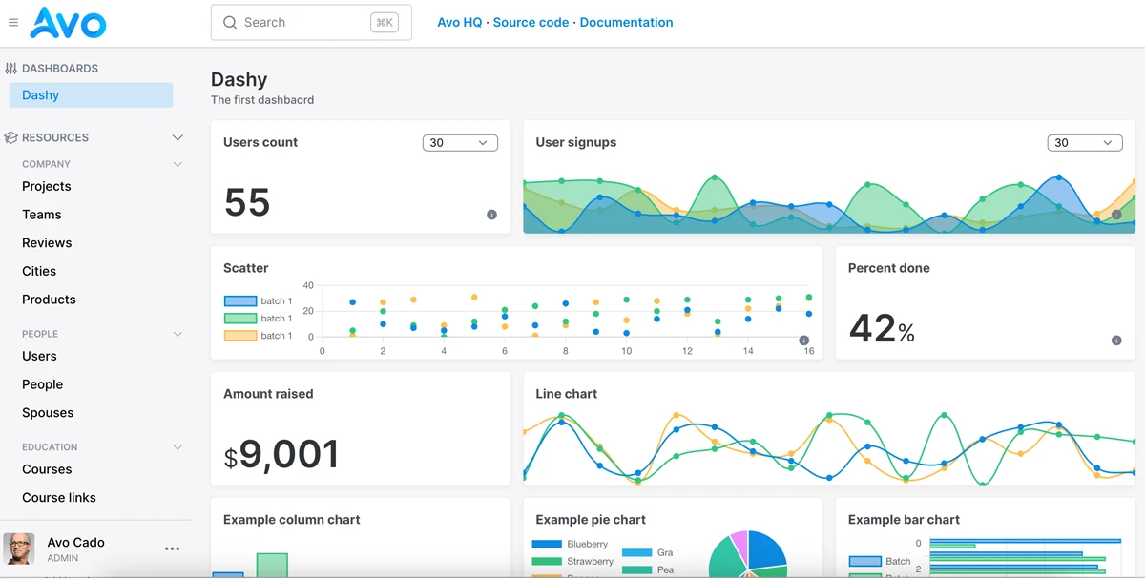The width and height of the screenshot is (1145, 579).
Task: Collapse the Company group chevron
Action: click(x=177, y=164)
